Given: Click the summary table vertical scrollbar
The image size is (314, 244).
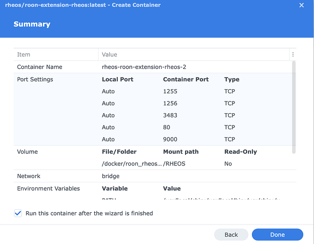Looking at the screenshot, I should coord(293,107).
